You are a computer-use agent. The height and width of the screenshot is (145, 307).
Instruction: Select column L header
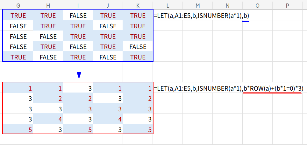(168, 5)
